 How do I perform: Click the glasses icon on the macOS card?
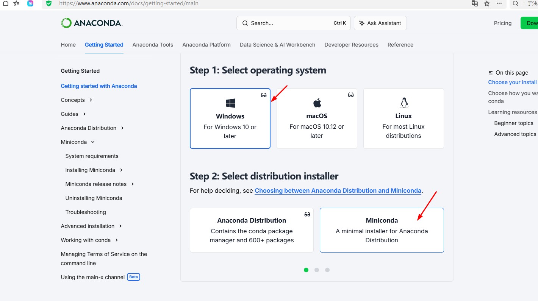(x=351, y=95)
